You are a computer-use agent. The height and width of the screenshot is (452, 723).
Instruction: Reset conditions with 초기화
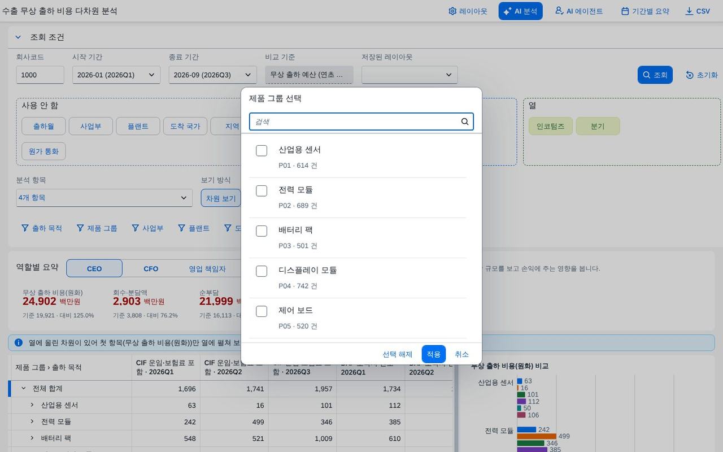(702, 75)
